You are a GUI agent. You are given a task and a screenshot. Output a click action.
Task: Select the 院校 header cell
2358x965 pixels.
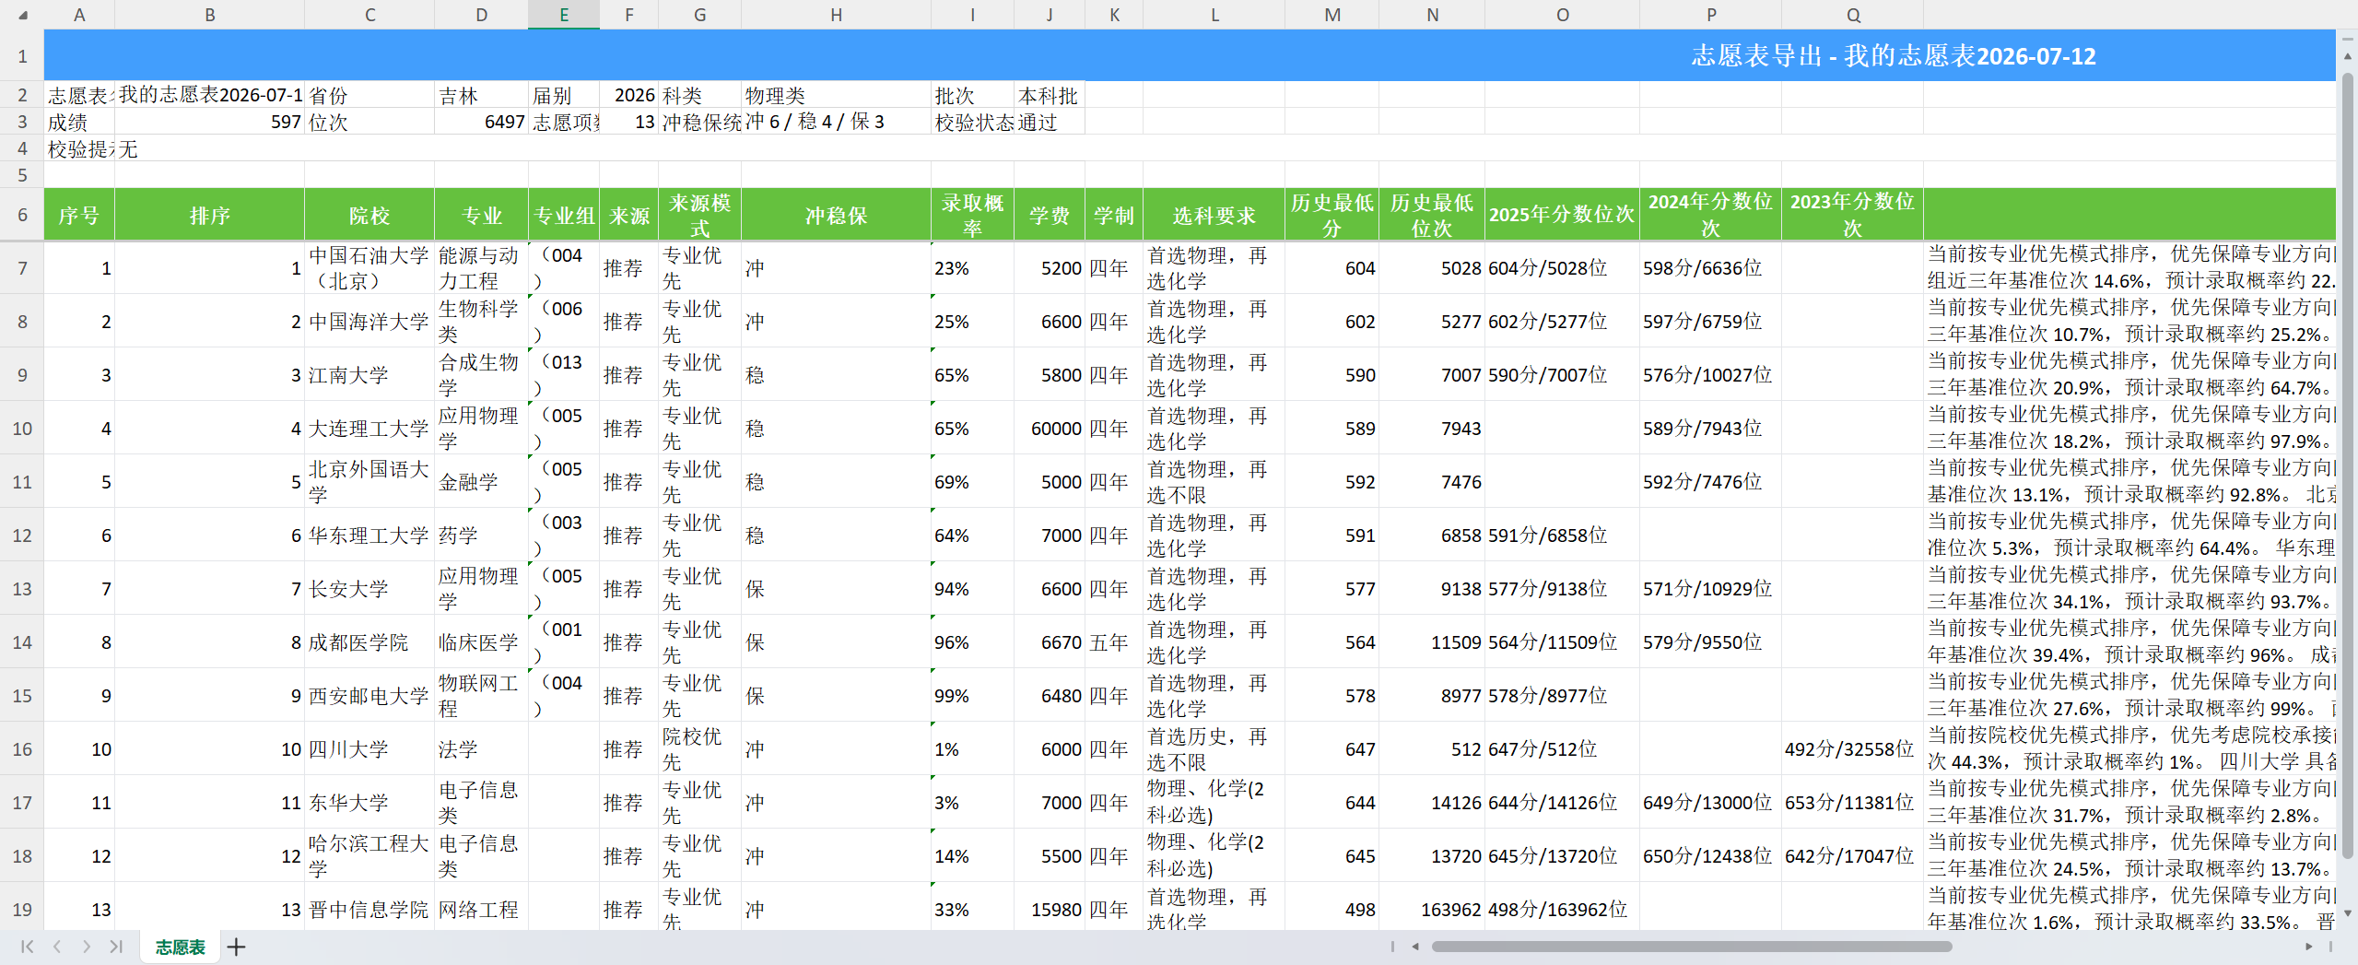click(370, 215)
